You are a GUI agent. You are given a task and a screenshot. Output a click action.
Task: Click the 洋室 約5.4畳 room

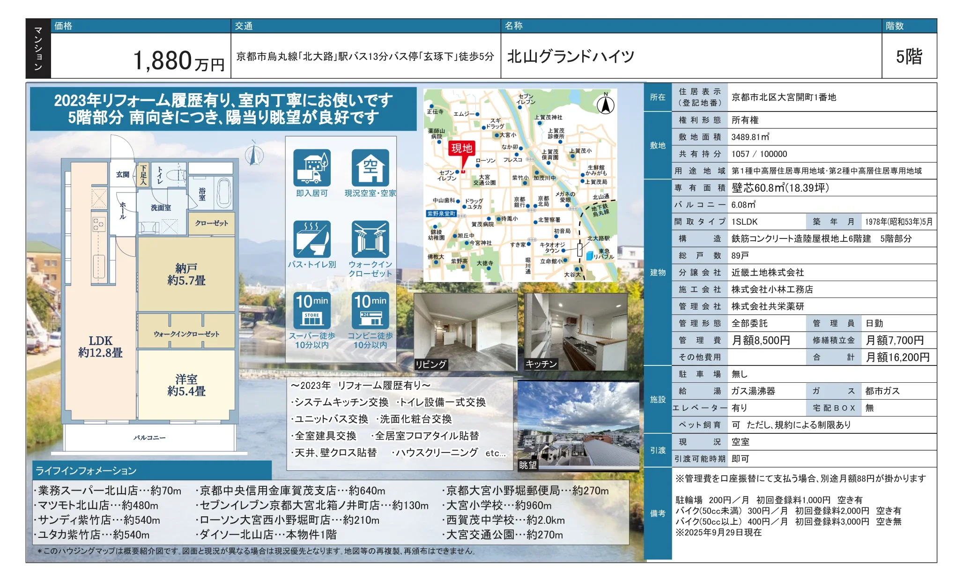point(186,385)
